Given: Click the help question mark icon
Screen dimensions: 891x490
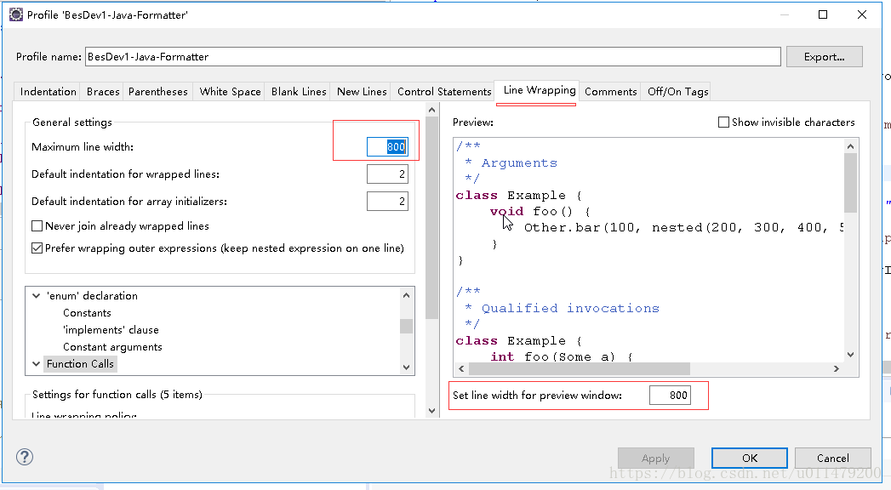Looking at the screenshot, I should [25, 457].
